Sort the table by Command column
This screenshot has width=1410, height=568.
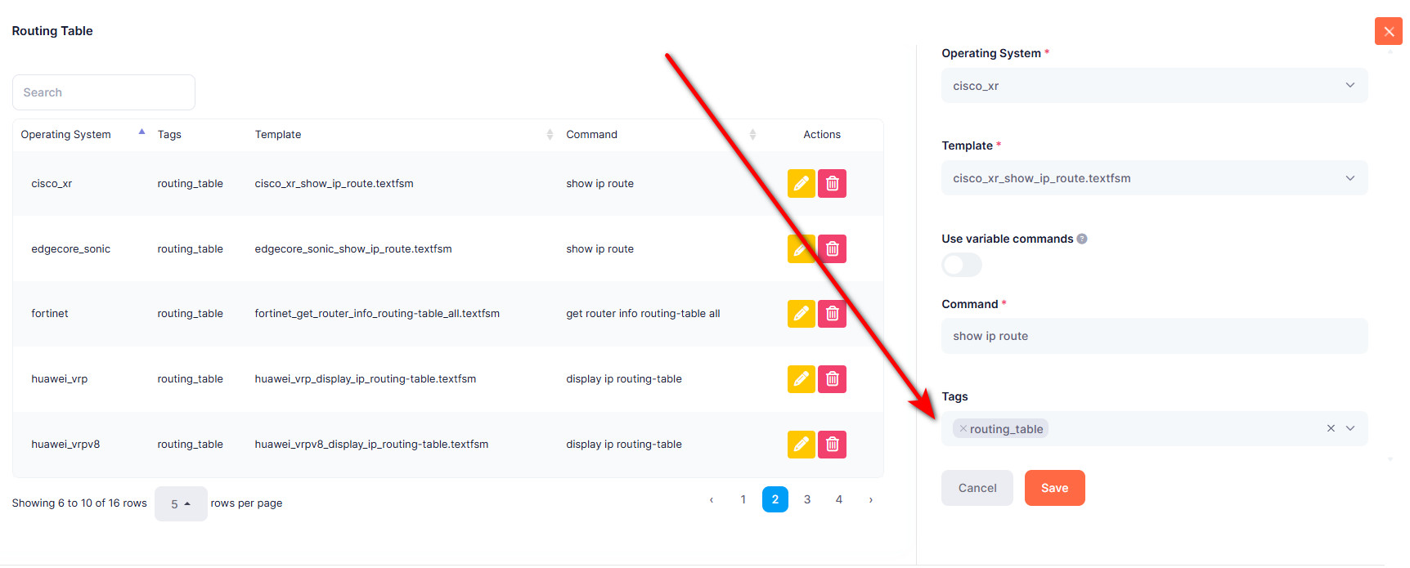tap(752, 134)
